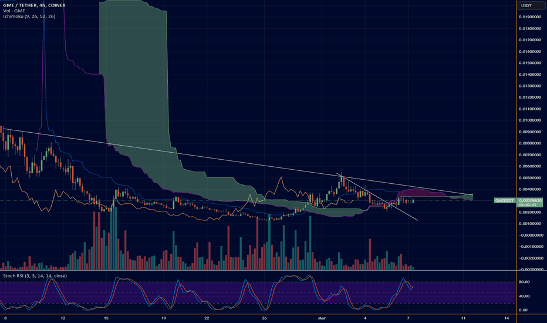Click the GMEUSDT symbol price label

(505, 201)
